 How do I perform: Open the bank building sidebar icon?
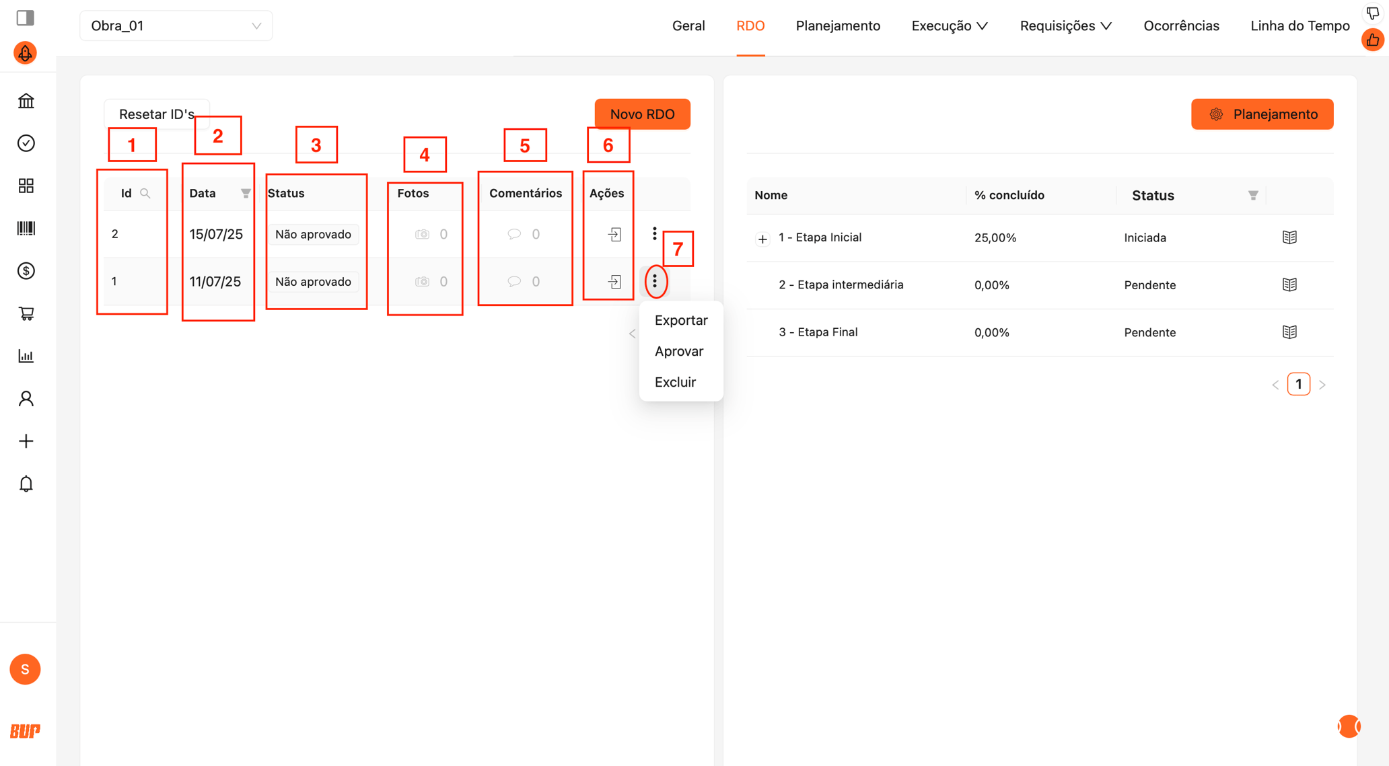[26, 101]
